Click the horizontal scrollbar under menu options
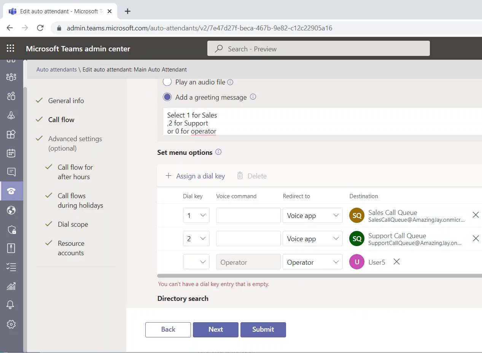The height and width of the screenshot is (353, 482). coord(319,276)
